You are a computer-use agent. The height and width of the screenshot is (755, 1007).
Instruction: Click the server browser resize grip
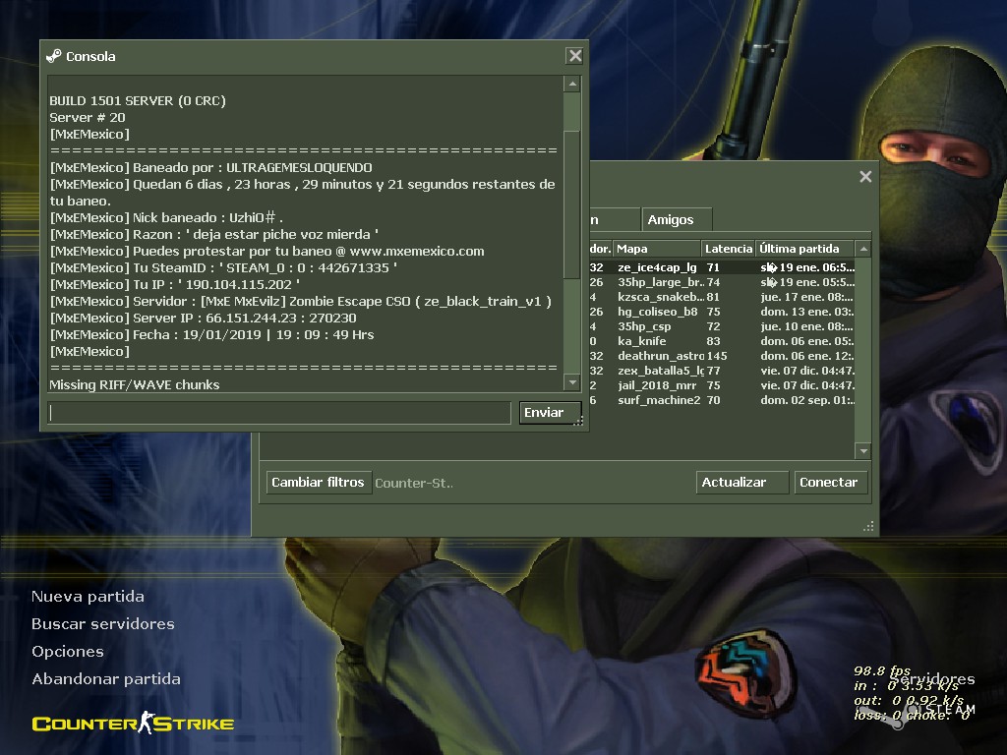pyautogui.click(x=869, y=527)
